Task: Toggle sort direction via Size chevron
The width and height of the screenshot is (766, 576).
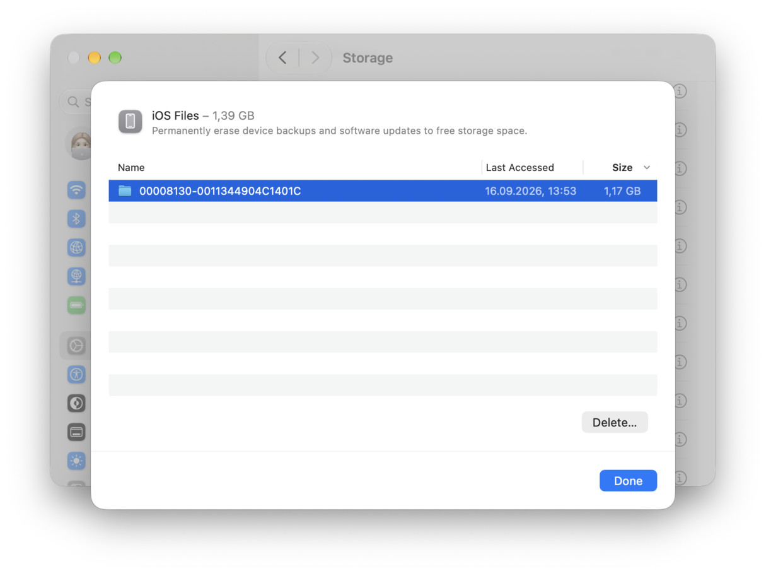Action: tap(646, 168)
